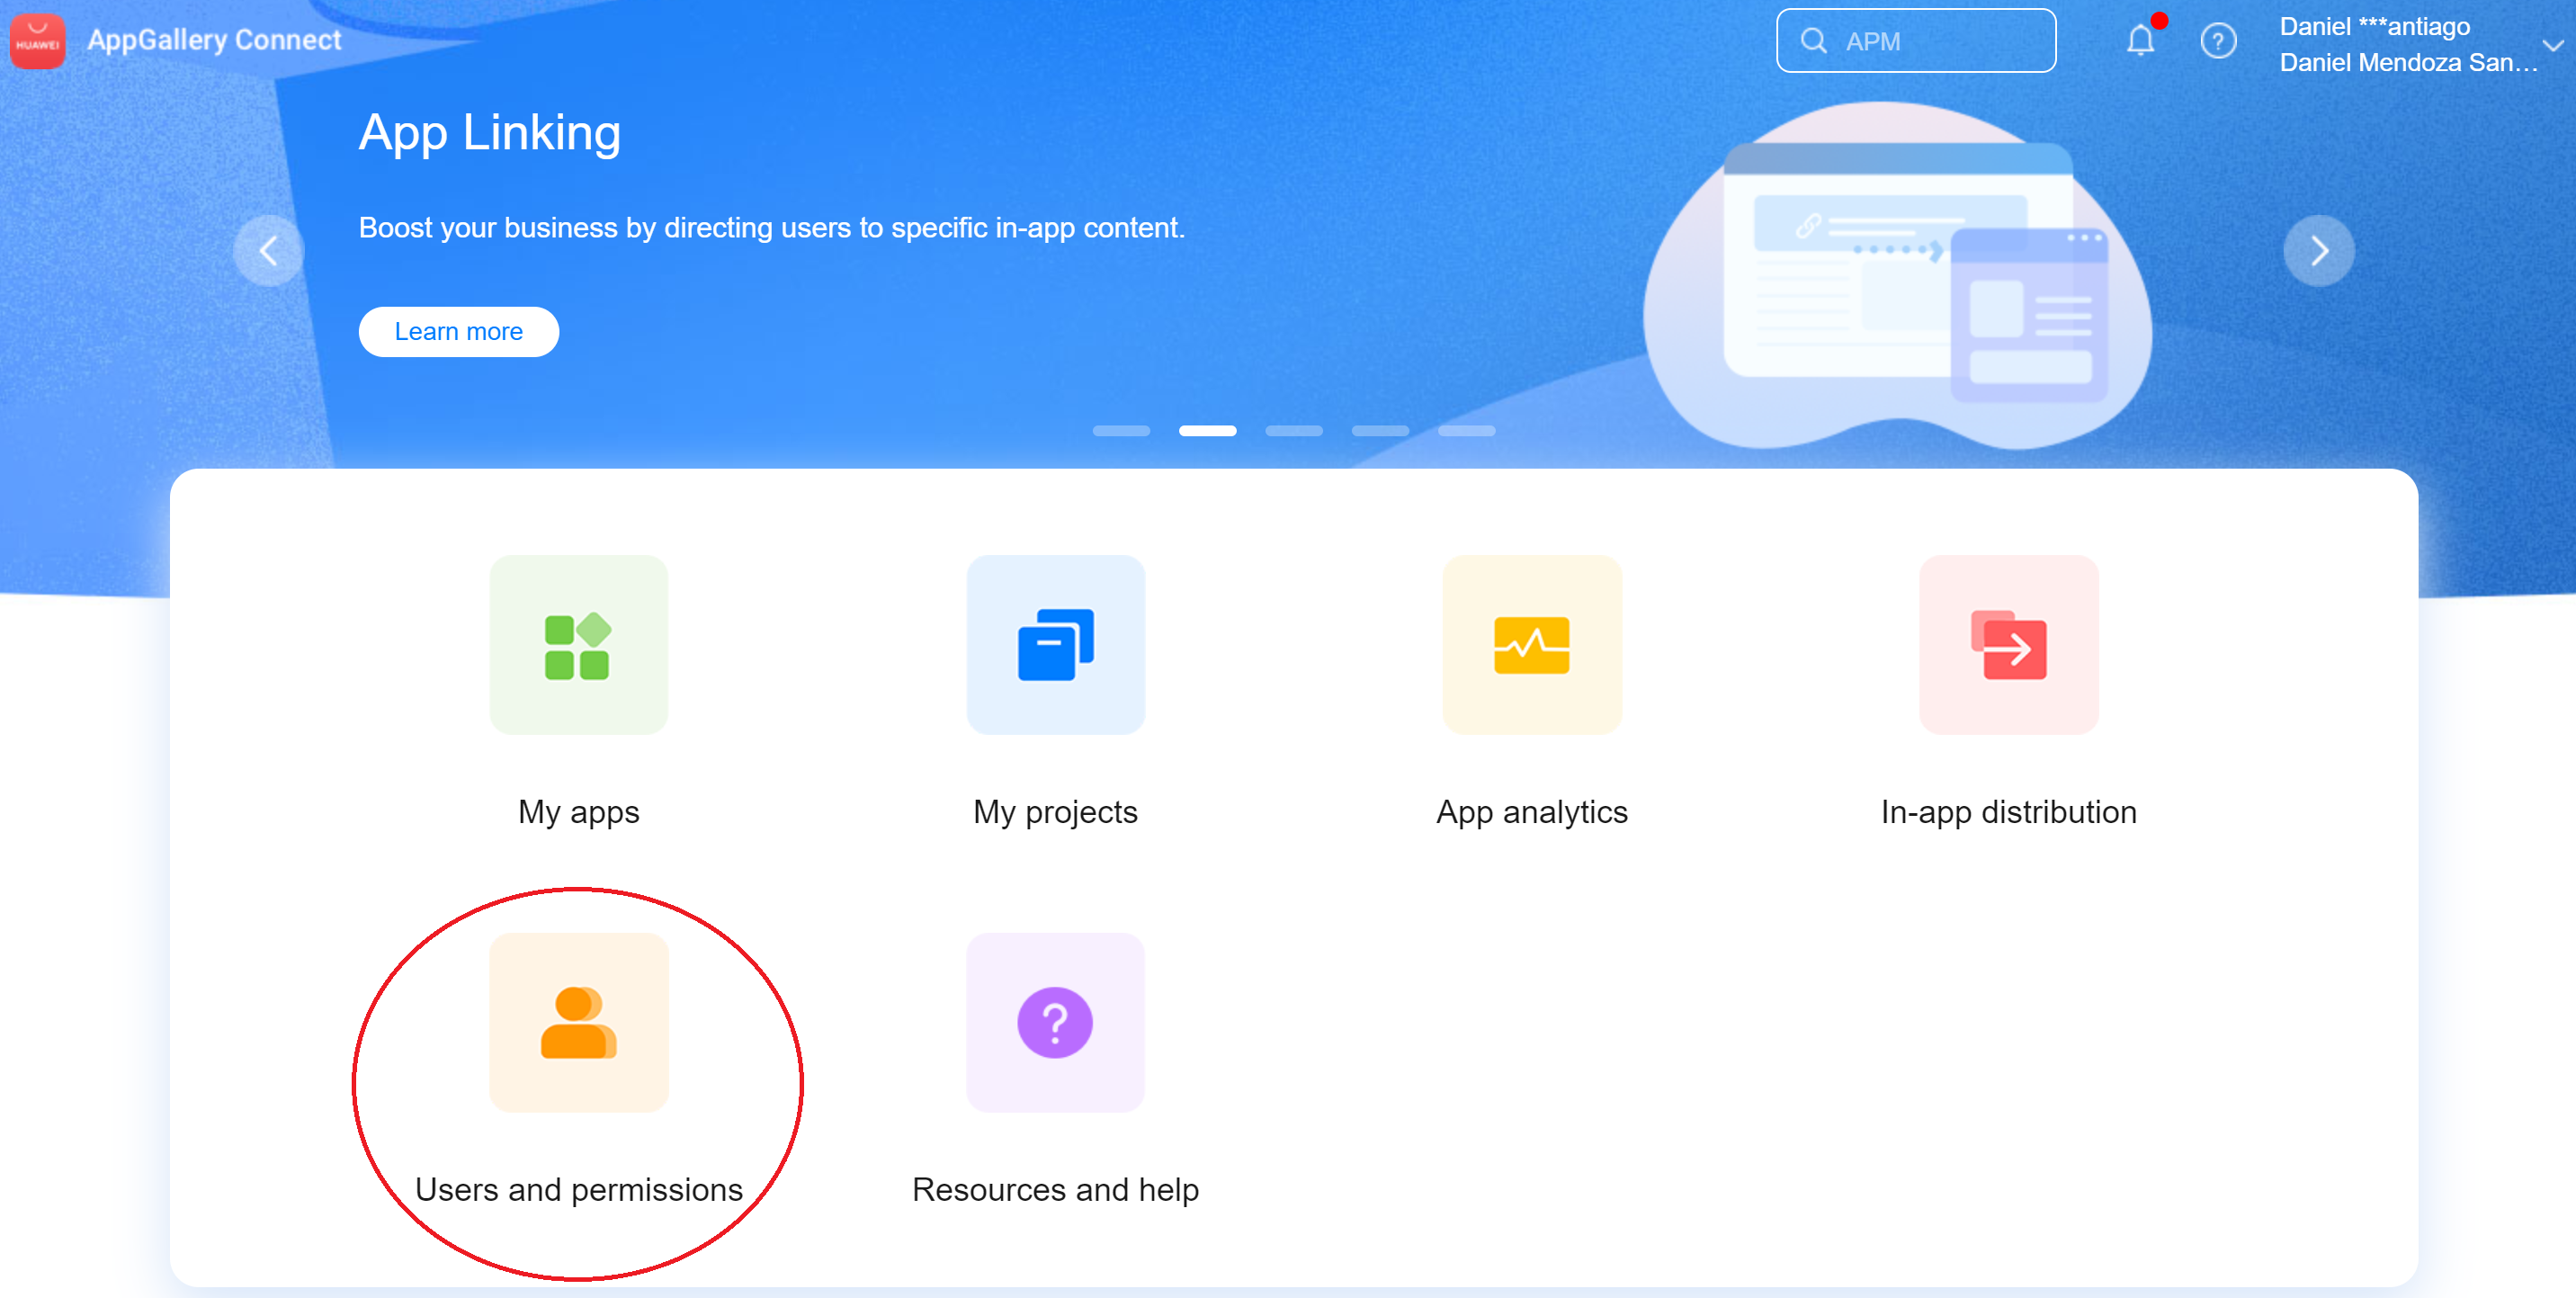Open the Users and permissions icon

click(578, 1022)
